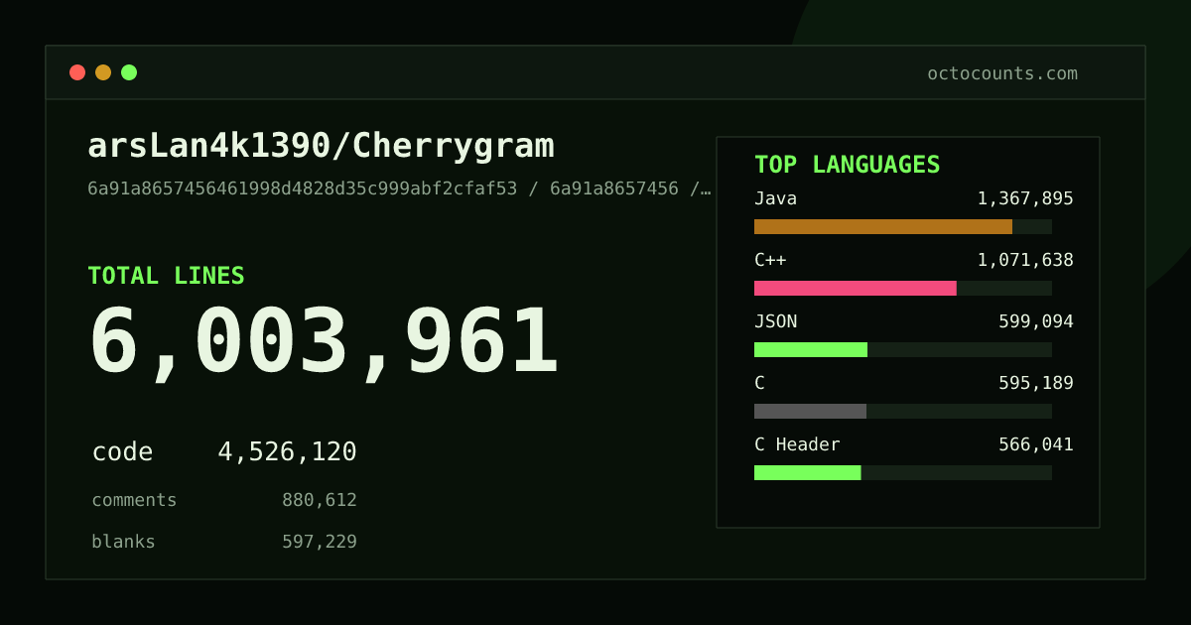Click the code value 4,526,120
This screenshot has width=1191, height=625.
(x=287, y=452)
